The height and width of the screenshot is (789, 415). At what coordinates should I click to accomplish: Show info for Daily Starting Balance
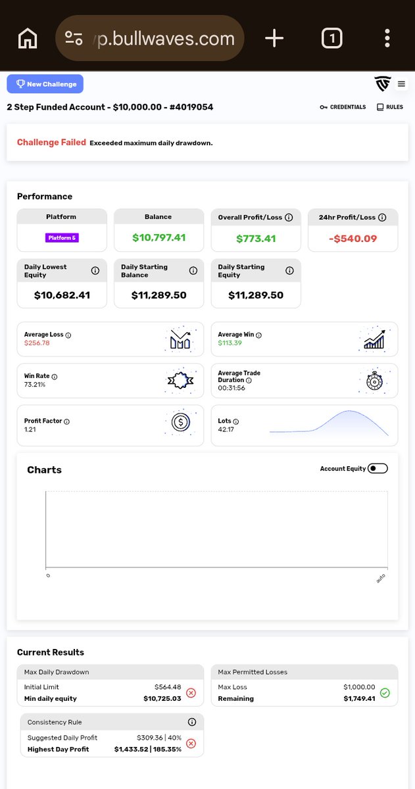(x=193, y=271)
